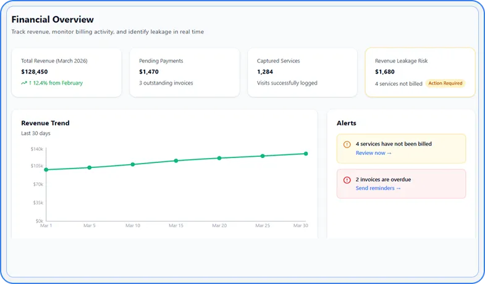Click the 12.4% from February text
This screenshot has height=284, width=485.
click(56, 83)
